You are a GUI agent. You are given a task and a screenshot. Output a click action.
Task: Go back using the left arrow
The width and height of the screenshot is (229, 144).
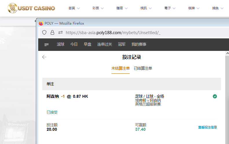[x=44, y=57]
